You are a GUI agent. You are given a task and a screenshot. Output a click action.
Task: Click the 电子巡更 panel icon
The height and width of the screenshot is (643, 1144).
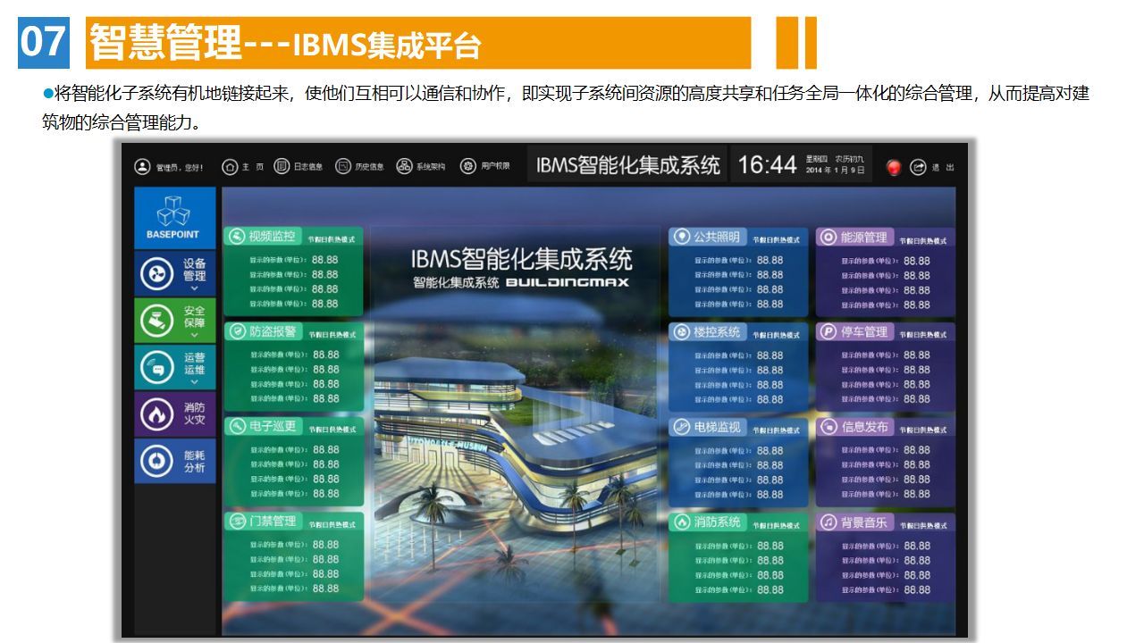click(x=237, y=426)
